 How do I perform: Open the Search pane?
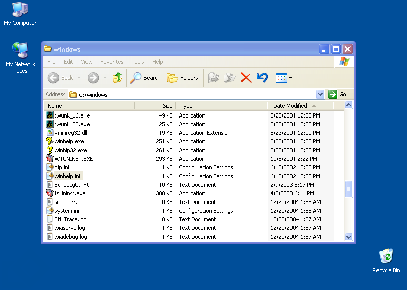pyautogui.click(x=146, y=78)
